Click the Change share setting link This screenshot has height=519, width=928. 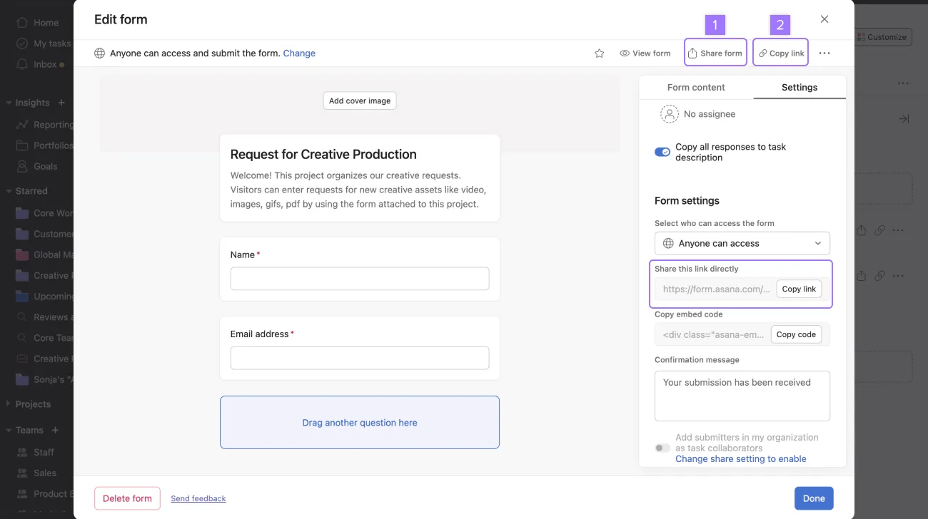(x=740, y=458)
